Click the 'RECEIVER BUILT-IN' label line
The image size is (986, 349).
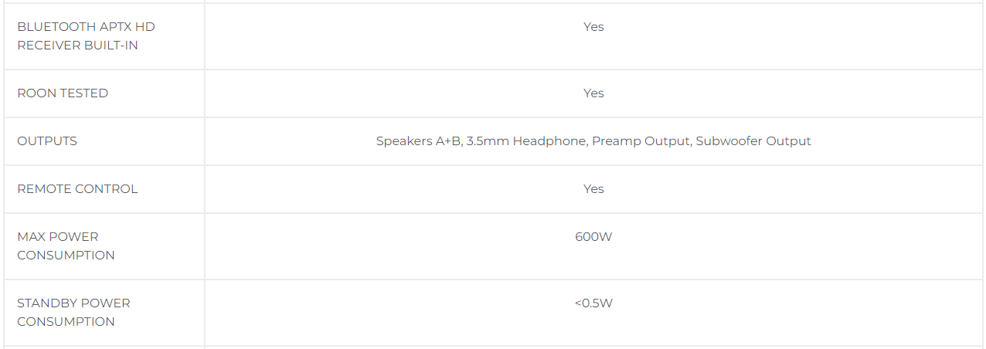coord(78,46)
